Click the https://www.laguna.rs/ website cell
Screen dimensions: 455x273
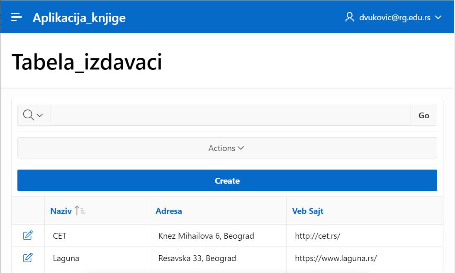click(x=336, y=259)
